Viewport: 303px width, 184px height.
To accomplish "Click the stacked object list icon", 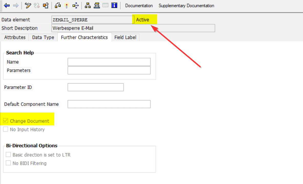I will point(97,5).
